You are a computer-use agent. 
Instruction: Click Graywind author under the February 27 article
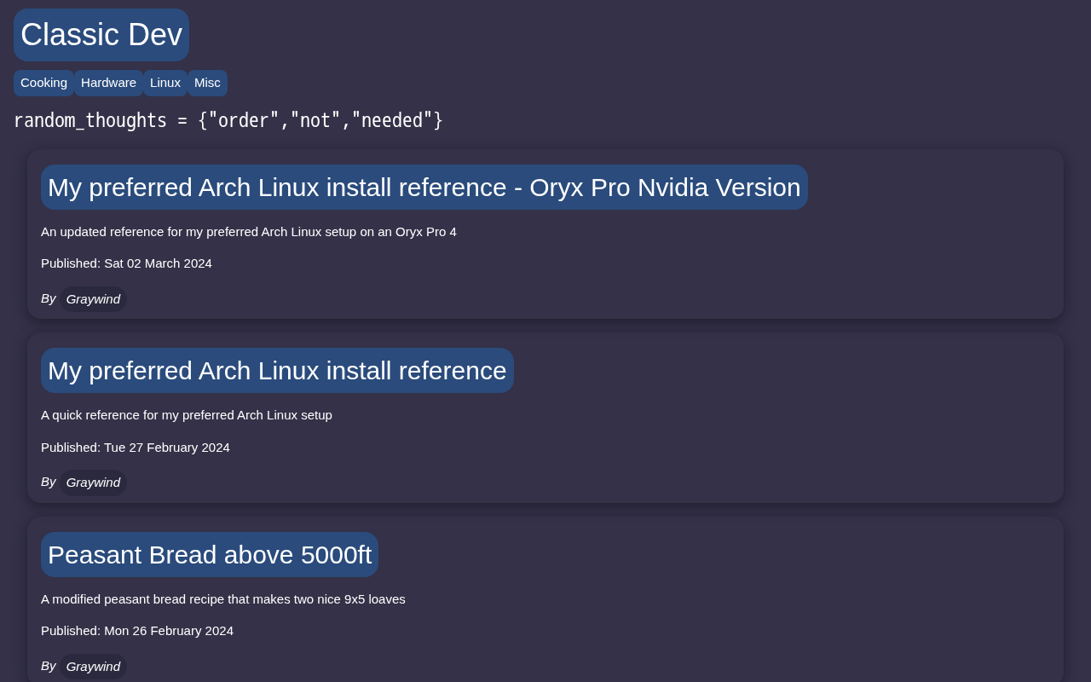(x=93, y=483)
